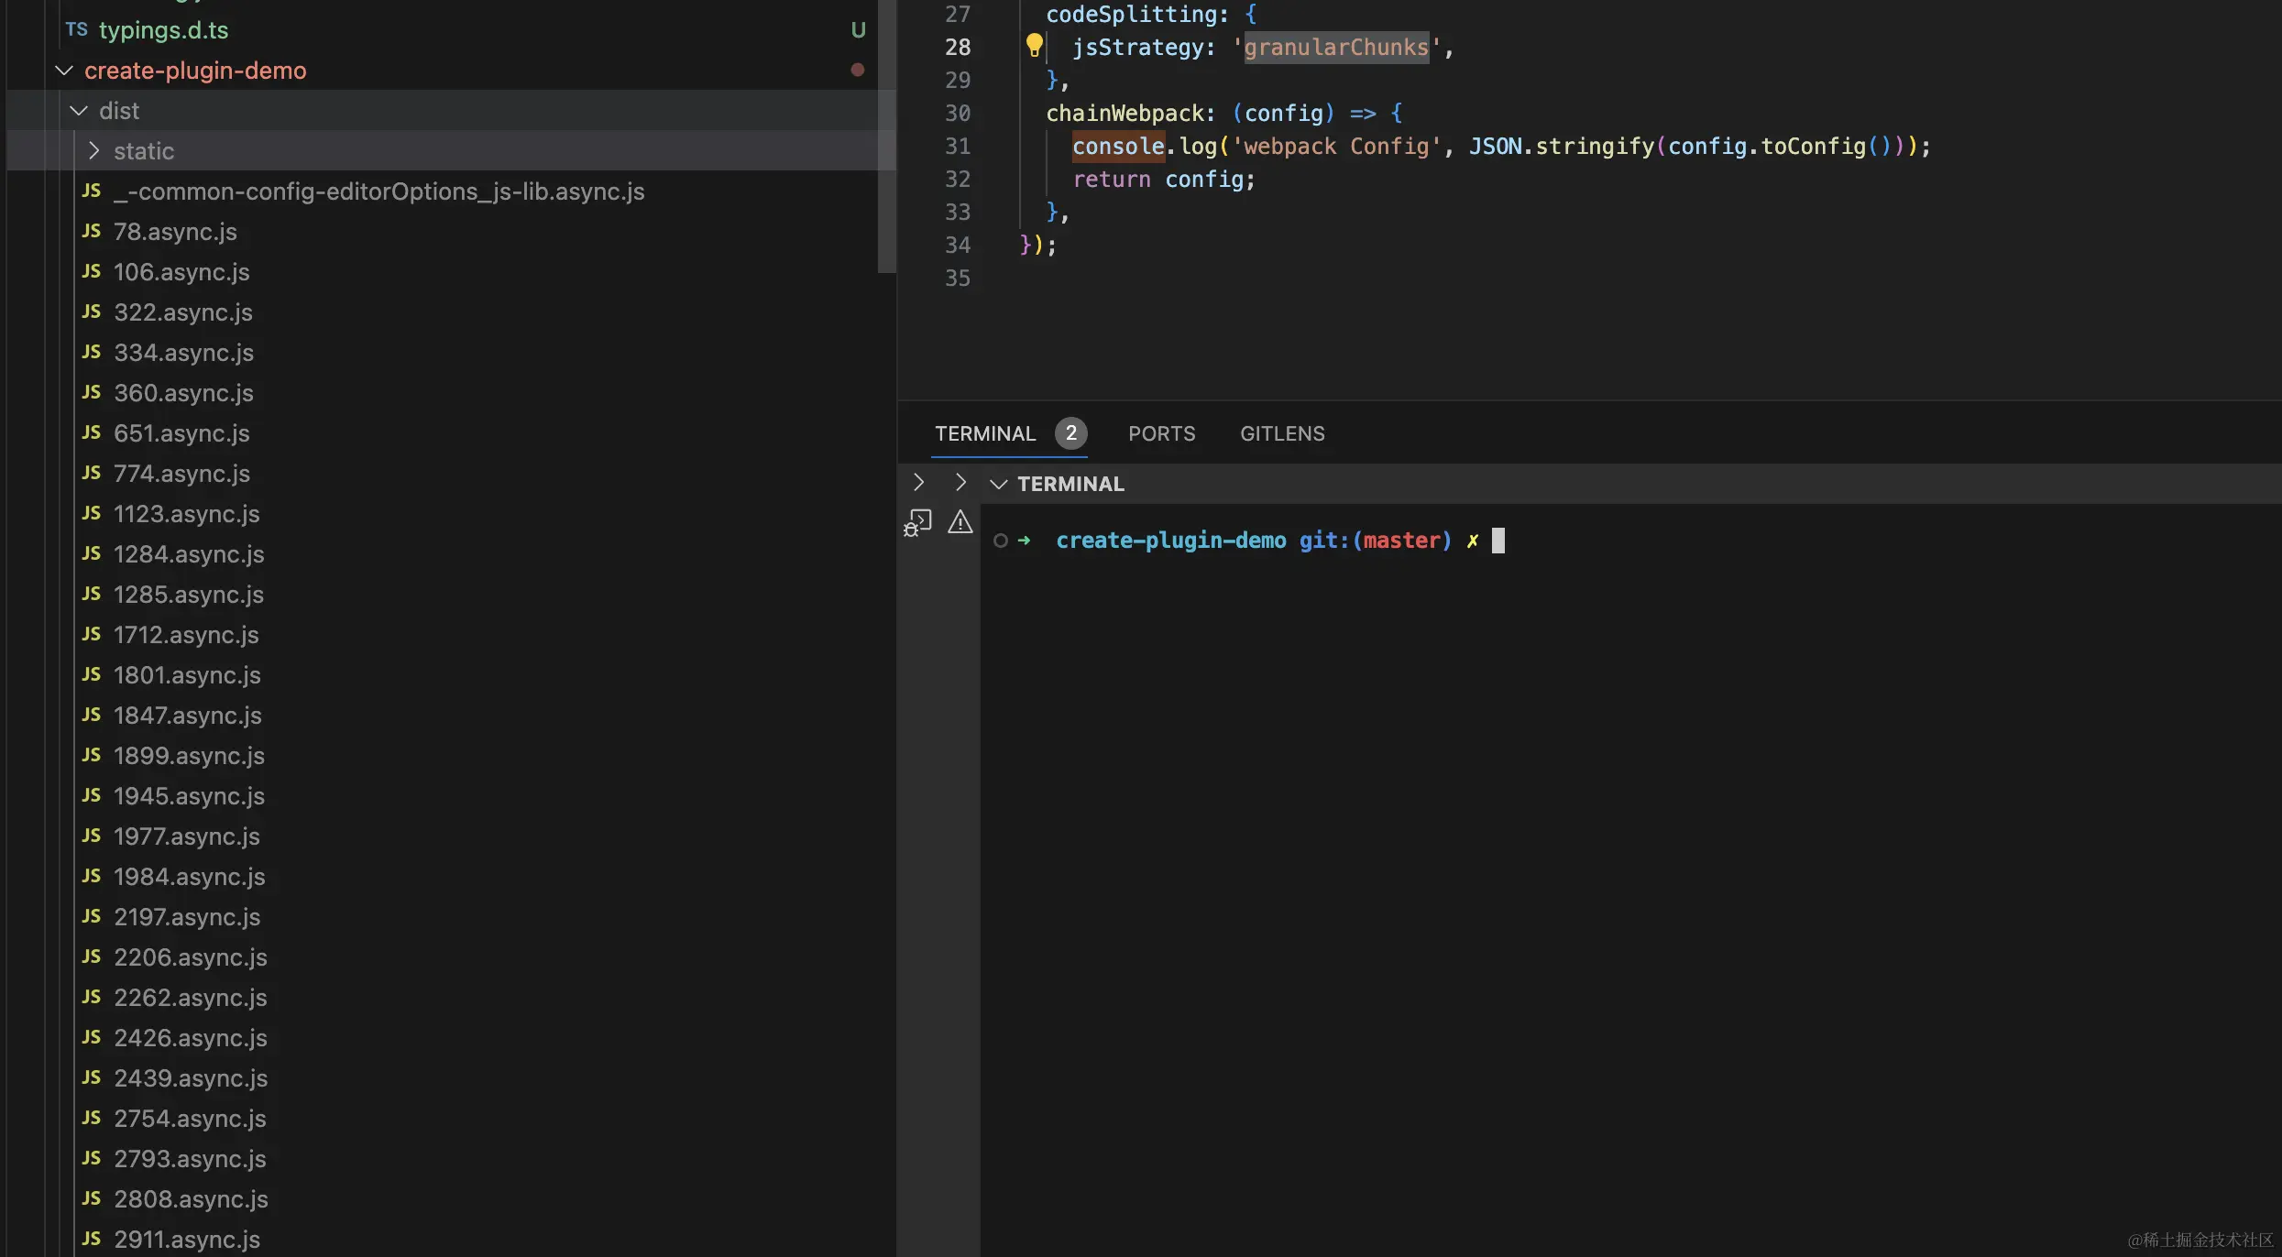
Task: Open 2197.async.js file
Action: click(x=187, y=917)
